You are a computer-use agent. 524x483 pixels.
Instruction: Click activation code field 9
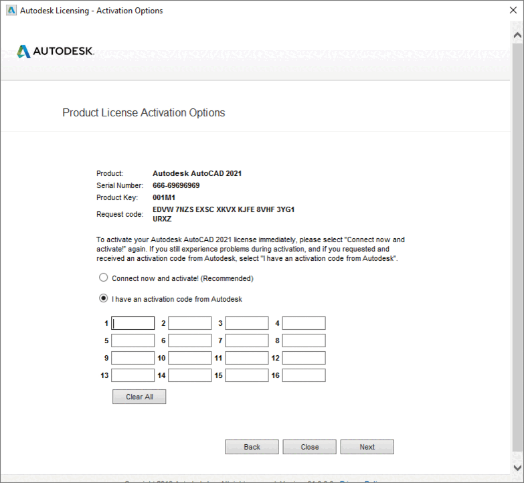pos(133,358)
